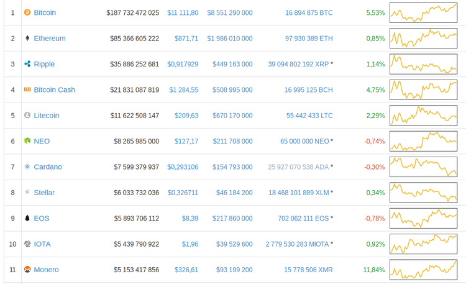Click Ethereum supply 97 930 389 ETH
This screenshot has width=466, height=284.
click(309, 39)
